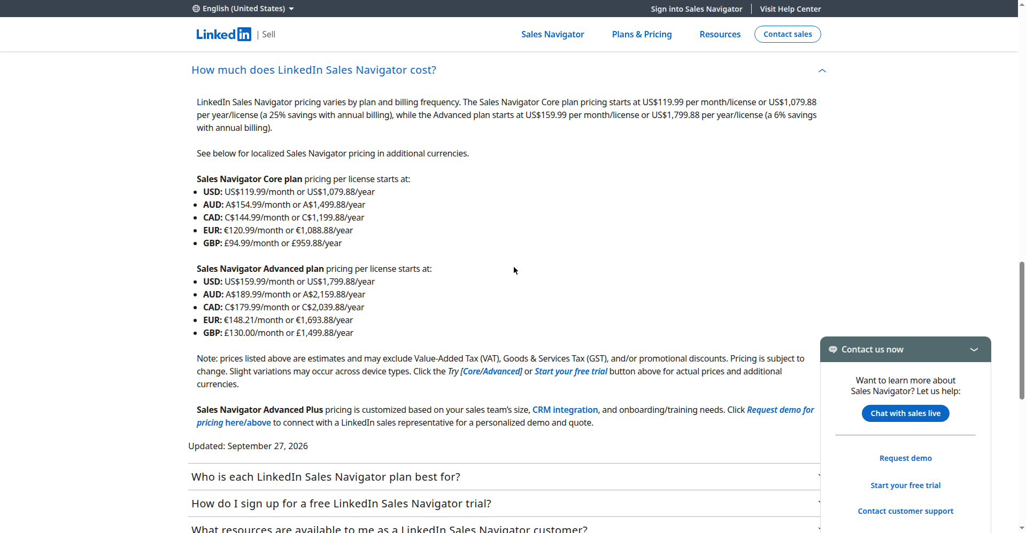This screenshot has height=533, width=1026.
Task: Click the 'Sell' label next to logo
Action: (x=269, y=34)
